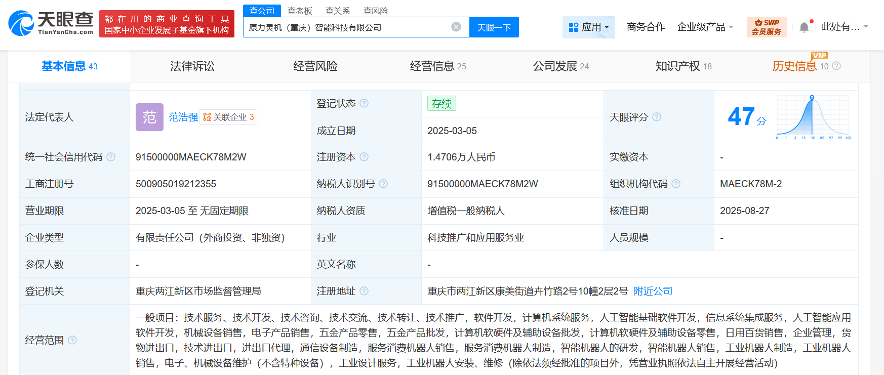884x375 pixels.
Task: Switch to the 查老板 search tab
Action: click(300, 11)
